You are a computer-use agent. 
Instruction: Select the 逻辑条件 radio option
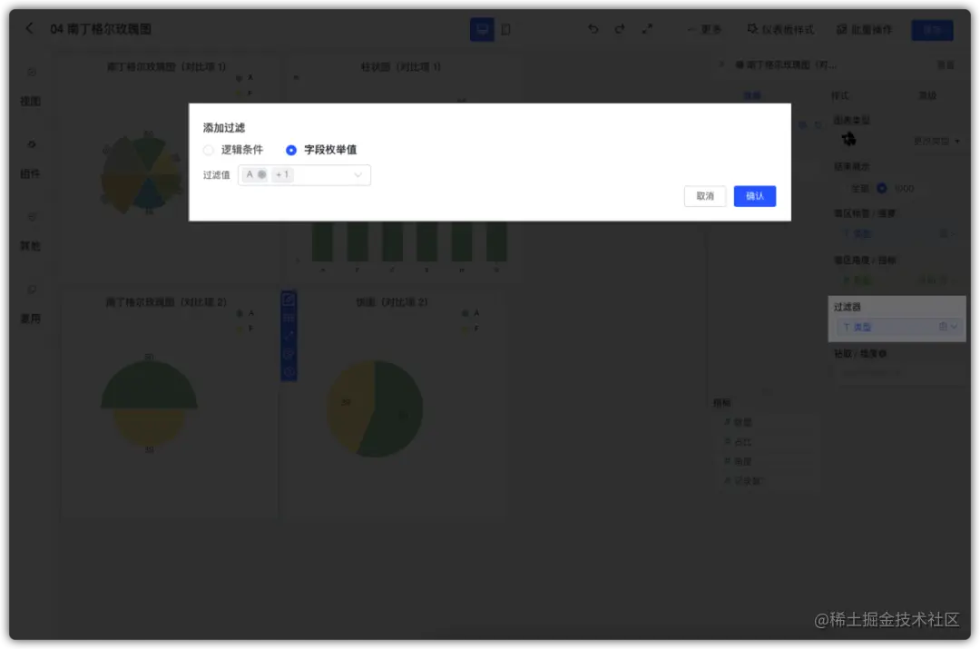[208, 151]
